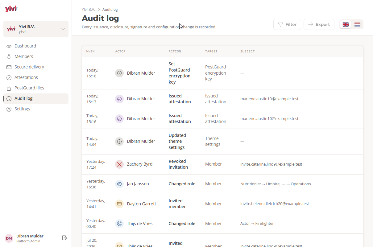This screenshot has width=373, height=247.
Task: Click 'Theme settings' target cell
Action: 213,142
